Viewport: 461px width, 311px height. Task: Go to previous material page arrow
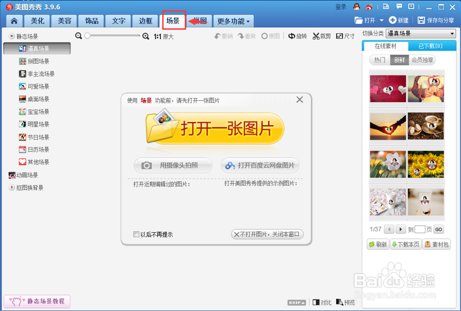[390, 229]
